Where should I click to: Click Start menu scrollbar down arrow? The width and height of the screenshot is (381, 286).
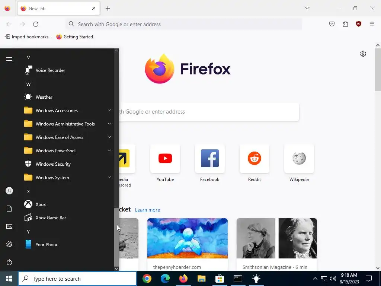point(116,269)
